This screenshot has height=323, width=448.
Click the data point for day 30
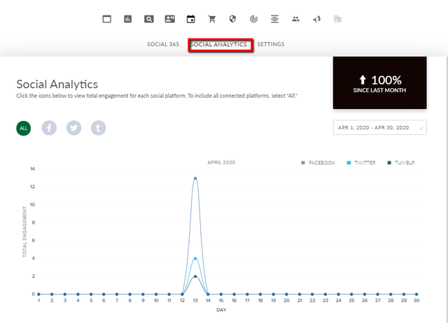coord(416,294)
